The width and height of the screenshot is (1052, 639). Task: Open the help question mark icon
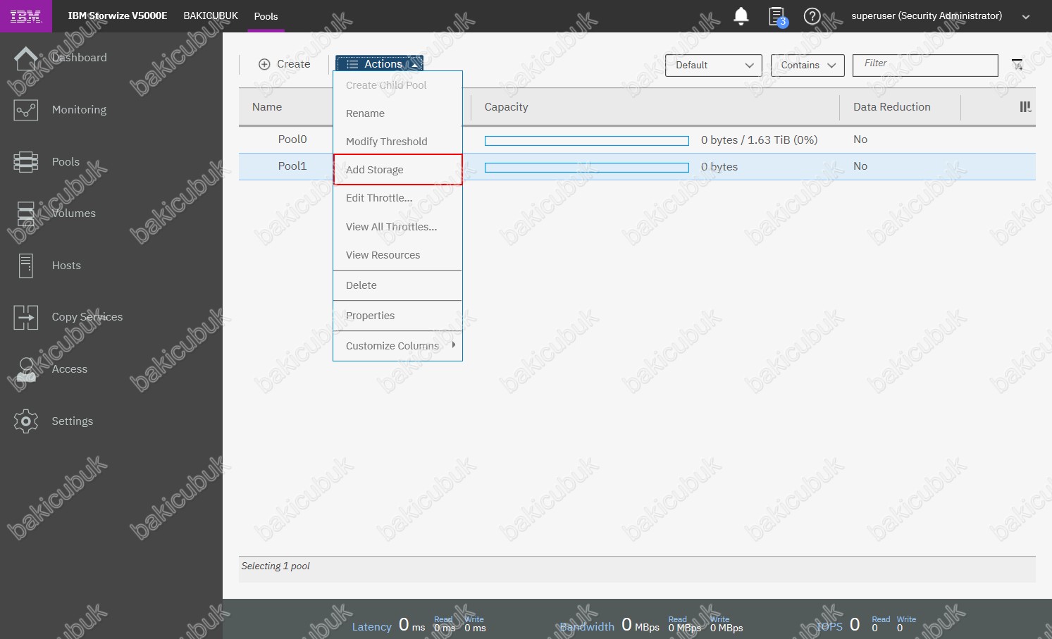(812, 15)
